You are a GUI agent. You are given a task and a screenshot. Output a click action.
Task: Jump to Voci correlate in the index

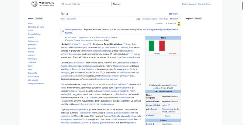pos(33,76)
